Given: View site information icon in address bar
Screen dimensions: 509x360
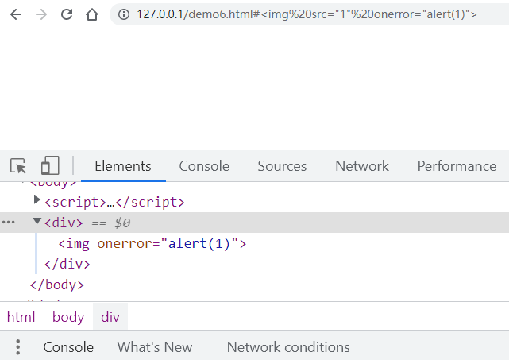Looking at the screenshot, I should [123, 14].
